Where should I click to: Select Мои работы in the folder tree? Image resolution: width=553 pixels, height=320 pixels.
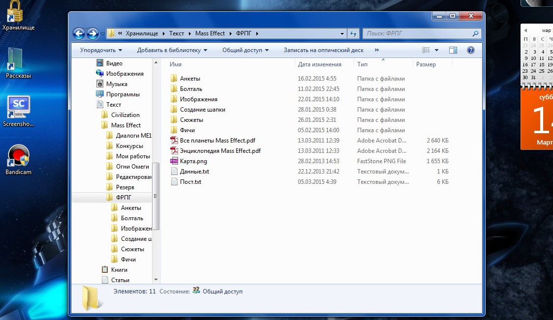coord(133,156)
